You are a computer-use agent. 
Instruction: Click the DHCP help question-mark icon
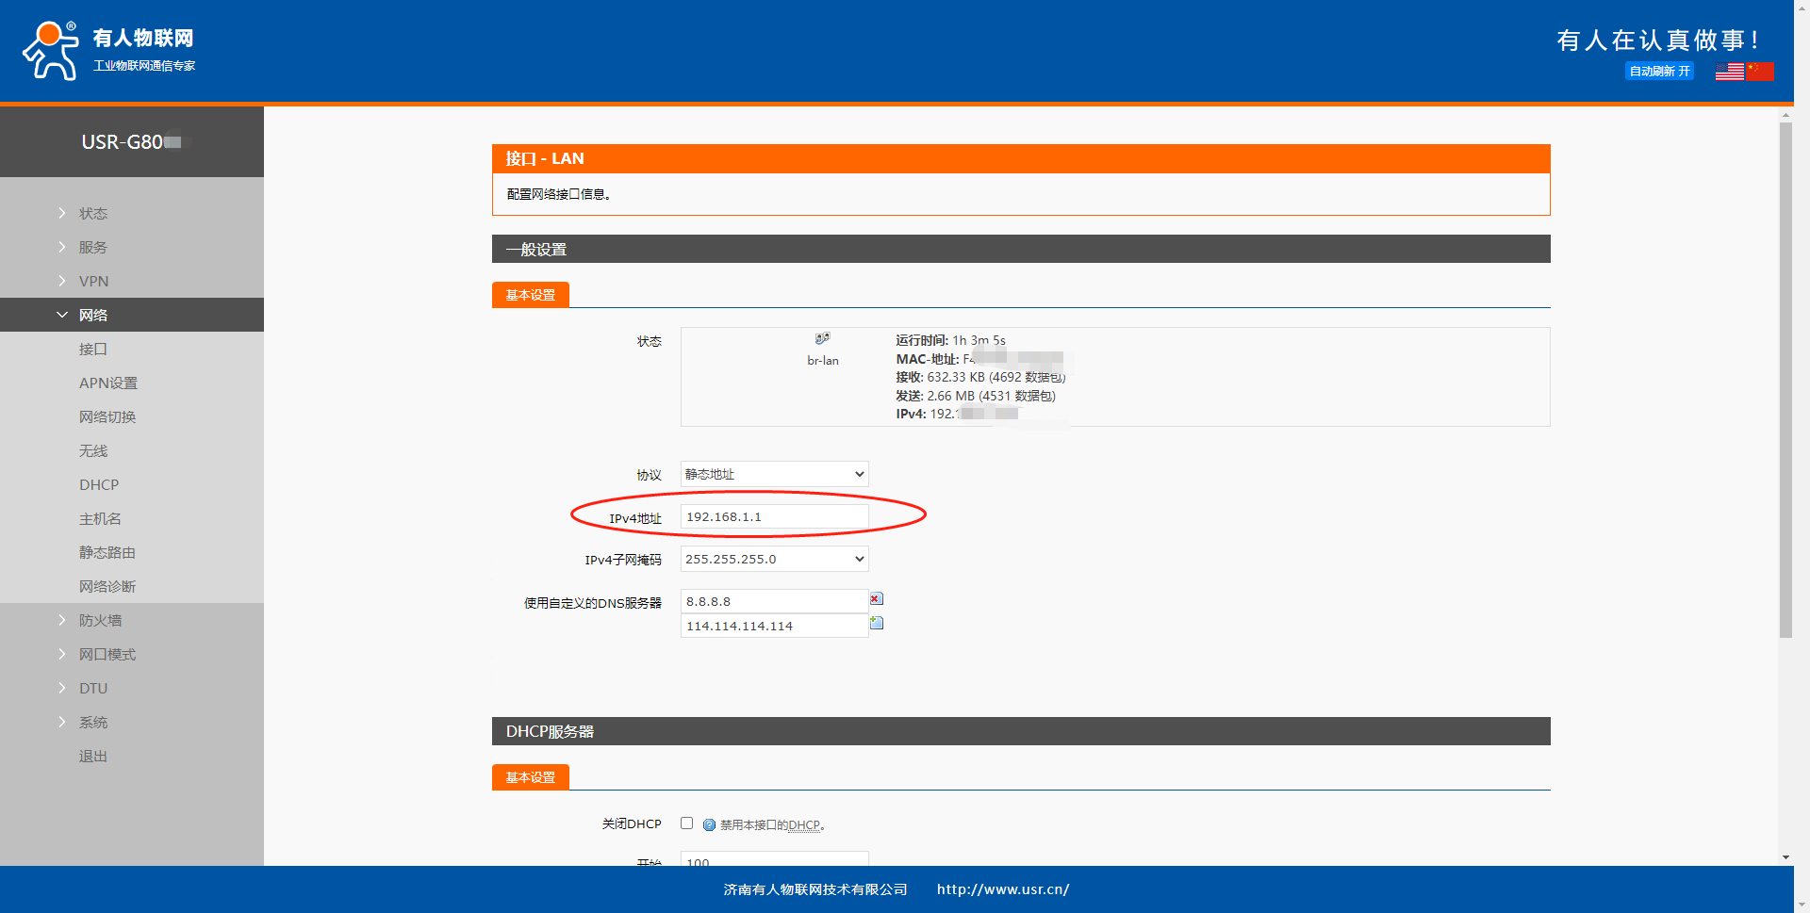click(709, 824)
